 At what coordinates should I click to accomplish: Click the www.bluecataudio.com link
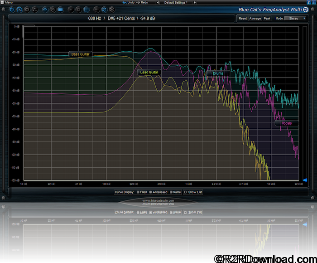(158, 200)
